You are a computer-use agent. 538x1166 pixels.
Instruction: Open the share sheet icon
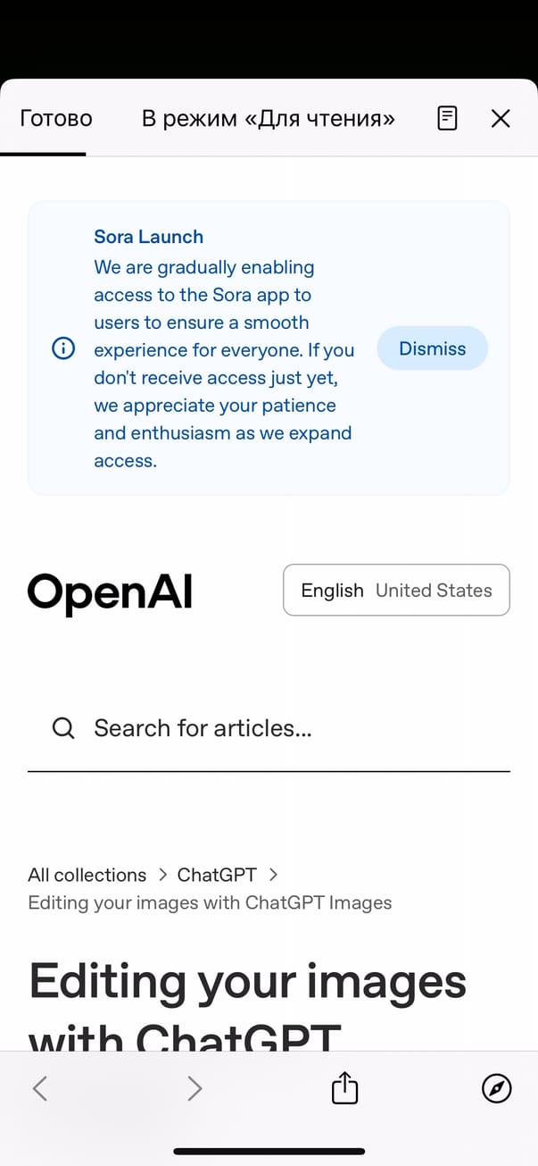[344, 1087]
